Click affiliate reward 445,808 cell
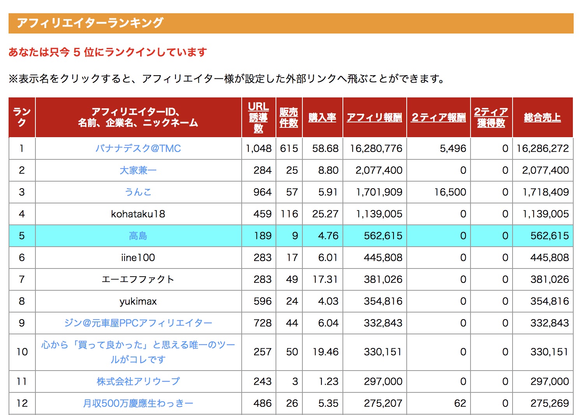The height and width of the screenshot is (415, 583). pyautogui.click(x=374, y=258)
